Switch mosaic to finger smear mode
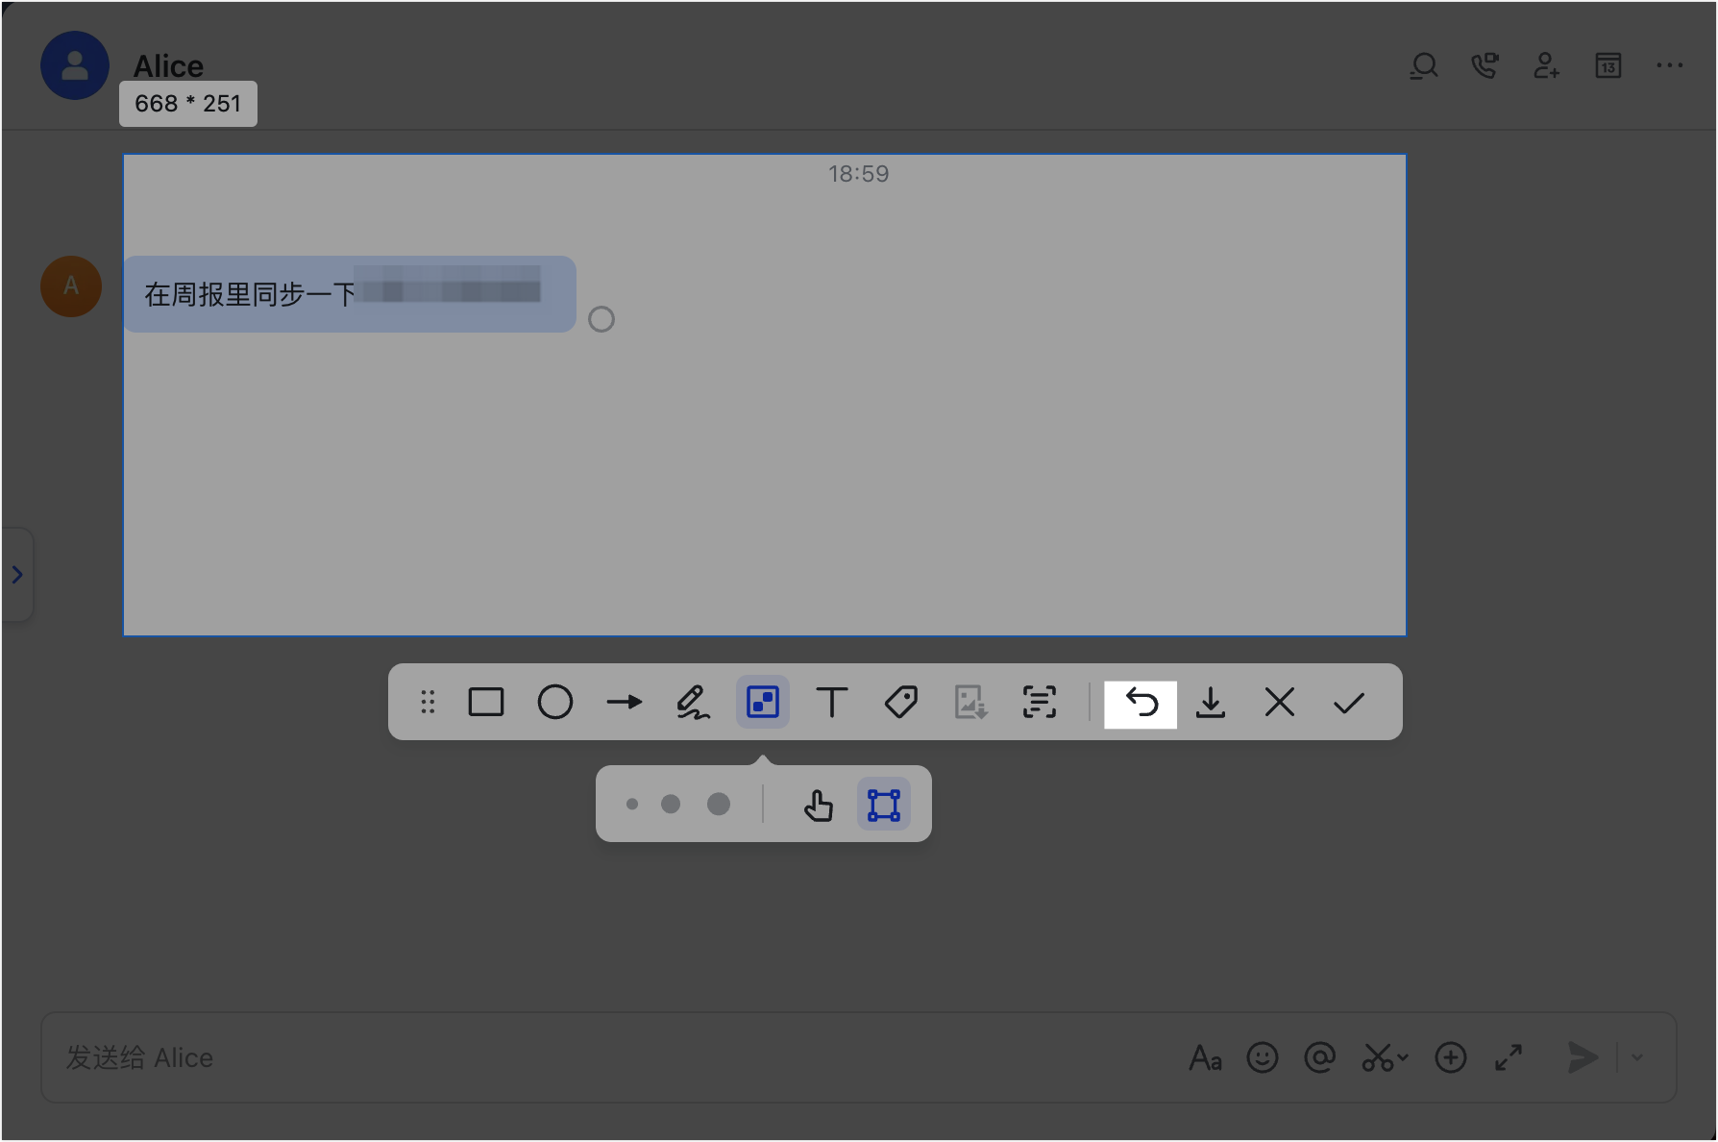 pos(819,805)
